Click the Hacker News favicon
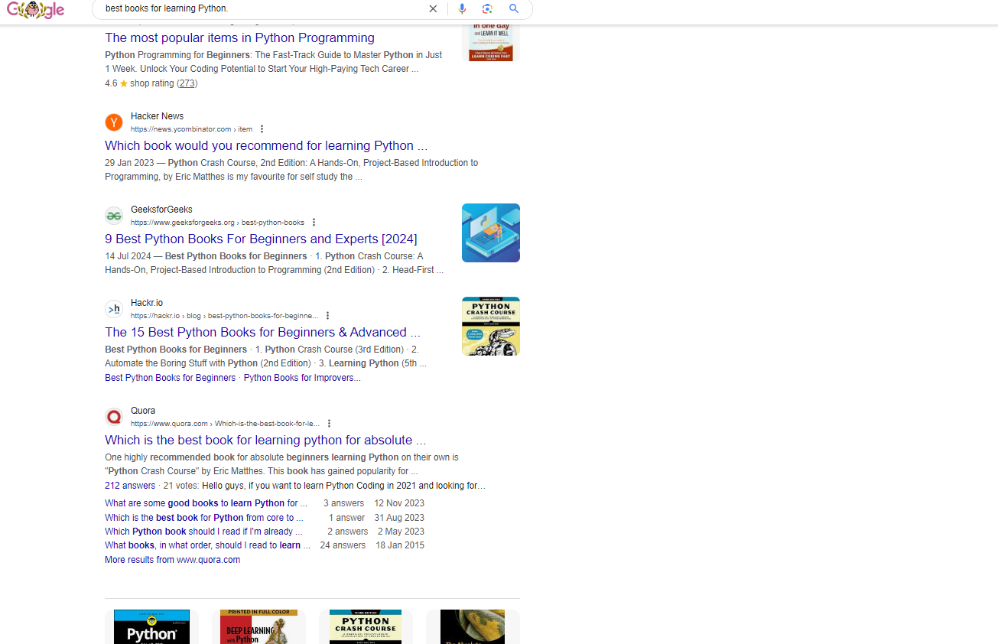This screenshot has width=998, height=644. pyautogui.click(x=114, y=122)
